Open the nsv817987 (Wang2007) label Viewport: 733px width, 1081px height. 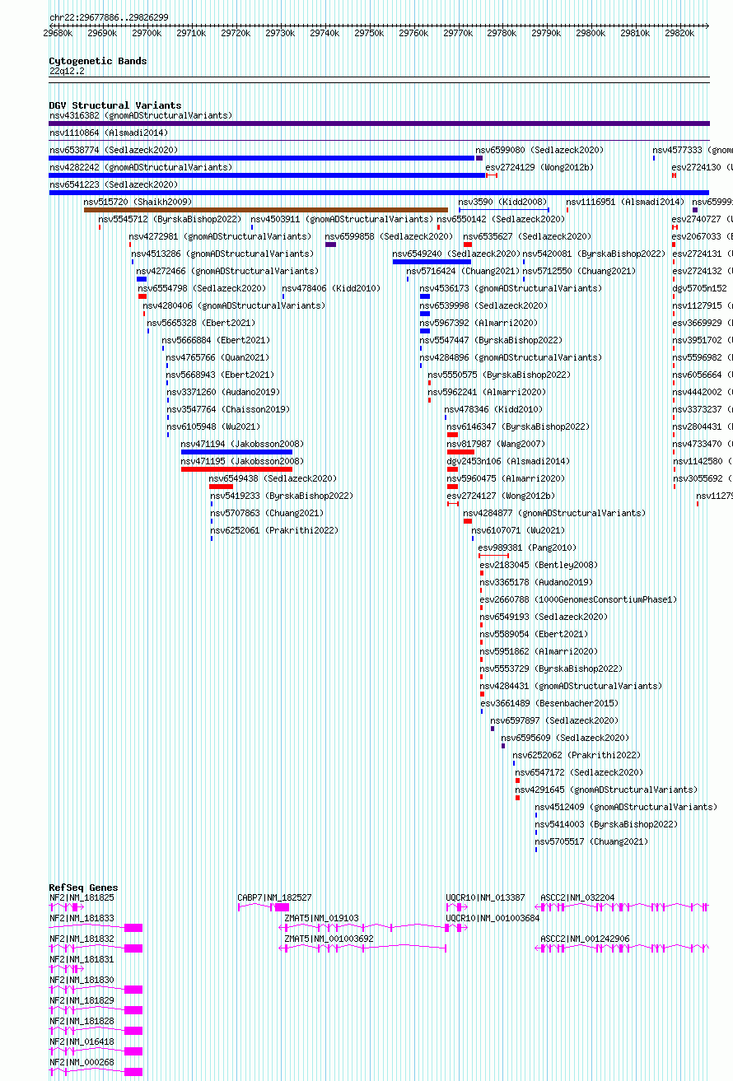pyautogui.click(x=497, y=444)
